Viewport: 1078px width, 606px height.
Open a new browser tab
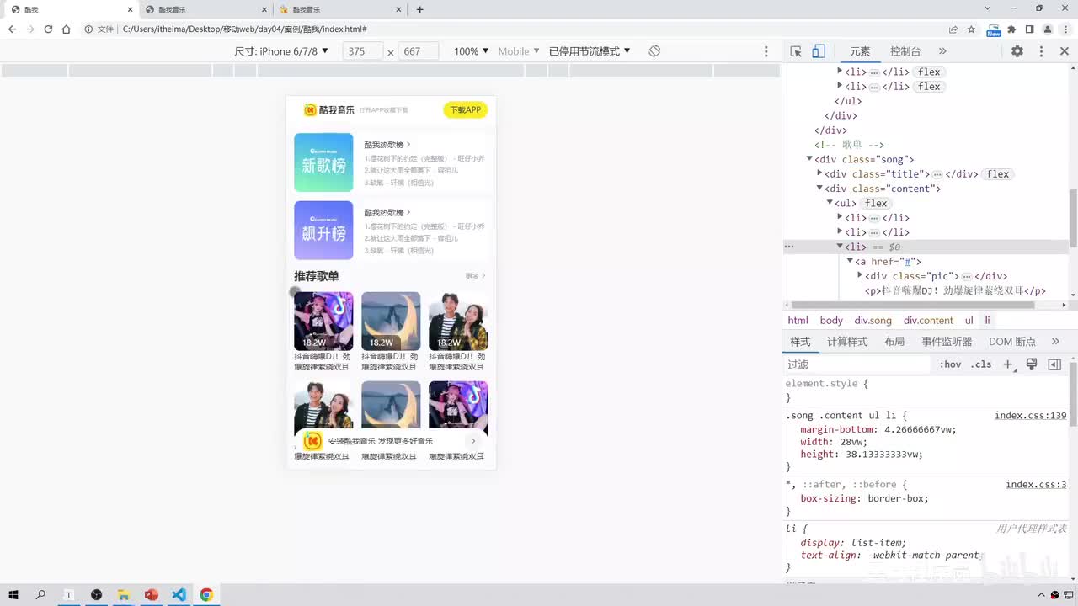tap(420, 9)
